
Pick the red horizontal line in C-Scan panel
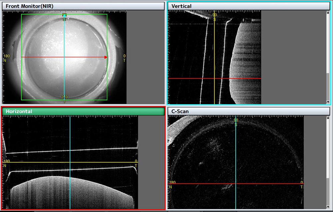[x=235, y=184]
